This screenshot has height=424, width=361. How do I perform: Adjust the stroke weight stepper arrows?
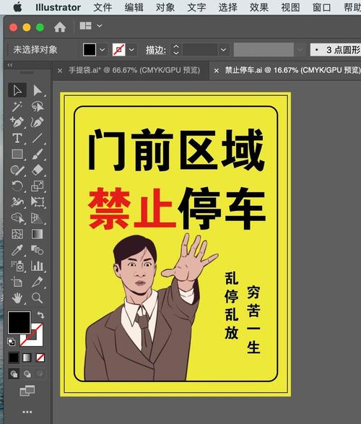pyautogui.click(x=176, y=50)
